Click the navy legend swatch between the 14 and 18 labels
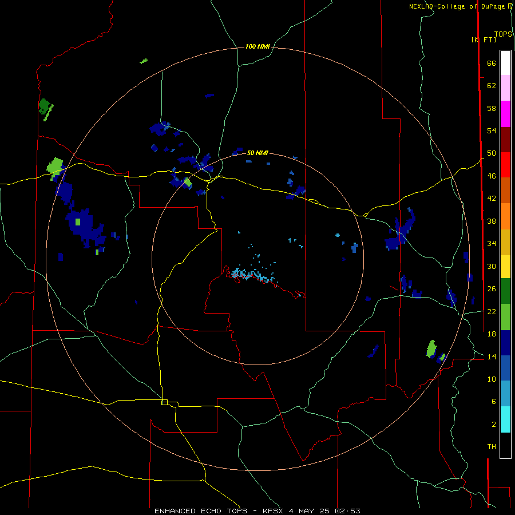Screen dimensions: 515x515 coord(505,343)
